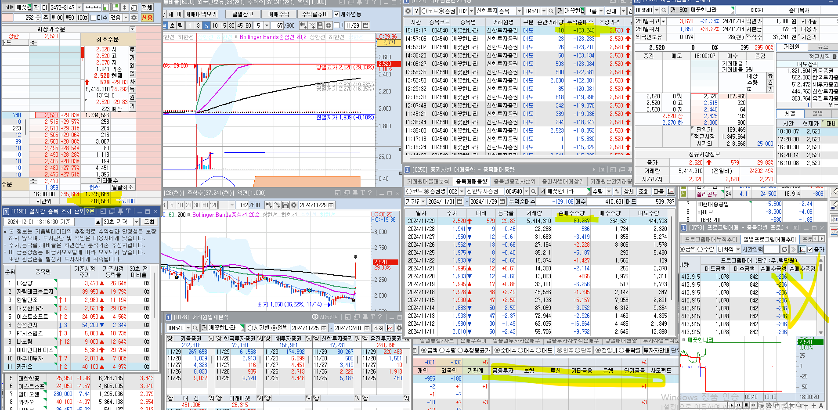Open order settings gear in order window
The image size is (838, 410).
pos(134,18)
